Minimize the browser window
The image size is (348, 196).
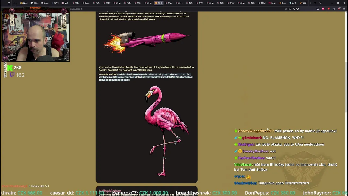332,3
